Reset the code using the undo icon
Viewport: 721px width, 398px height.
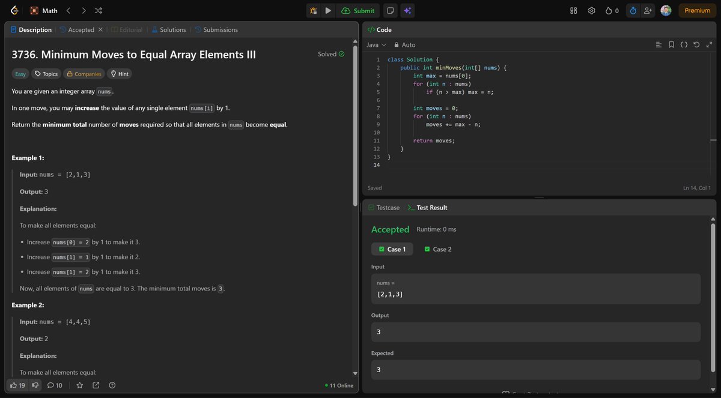(696, 44)
